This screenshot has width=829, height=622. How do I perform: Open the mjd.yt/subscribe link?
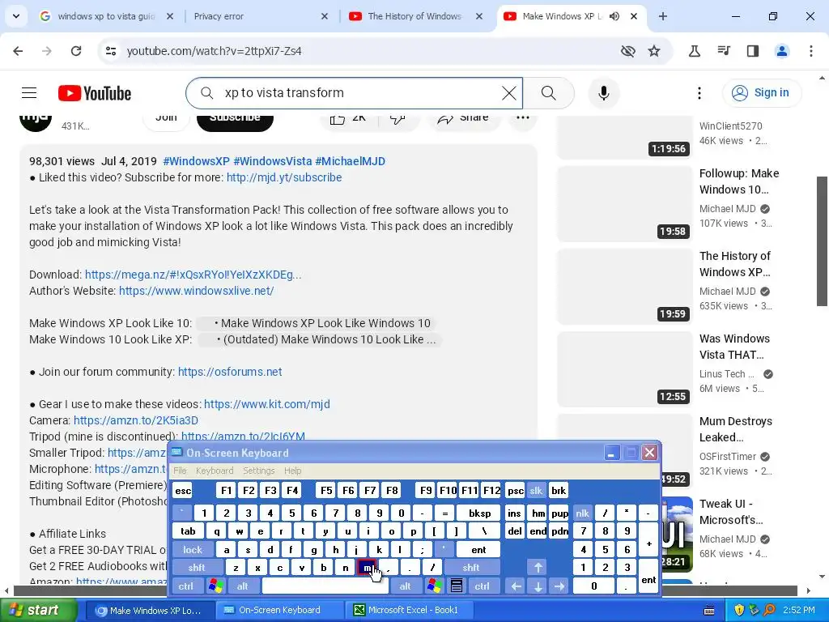[284, 177]
